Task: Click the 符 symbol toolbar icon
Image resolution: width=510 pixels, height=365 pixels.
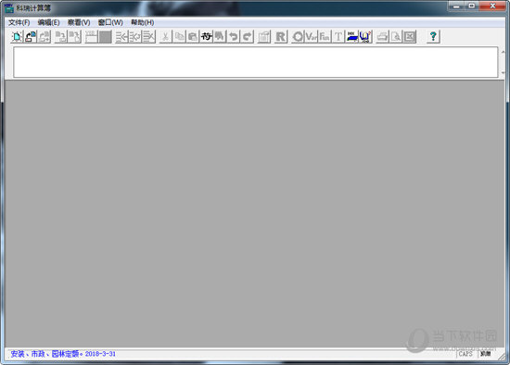Action: pyautogui.click(x=206, y=37)
